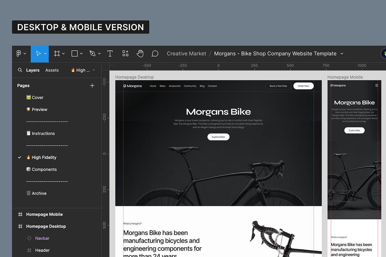386x257 pixels.
Task: Select the Comment tool
Action: [x=155, y=54]
